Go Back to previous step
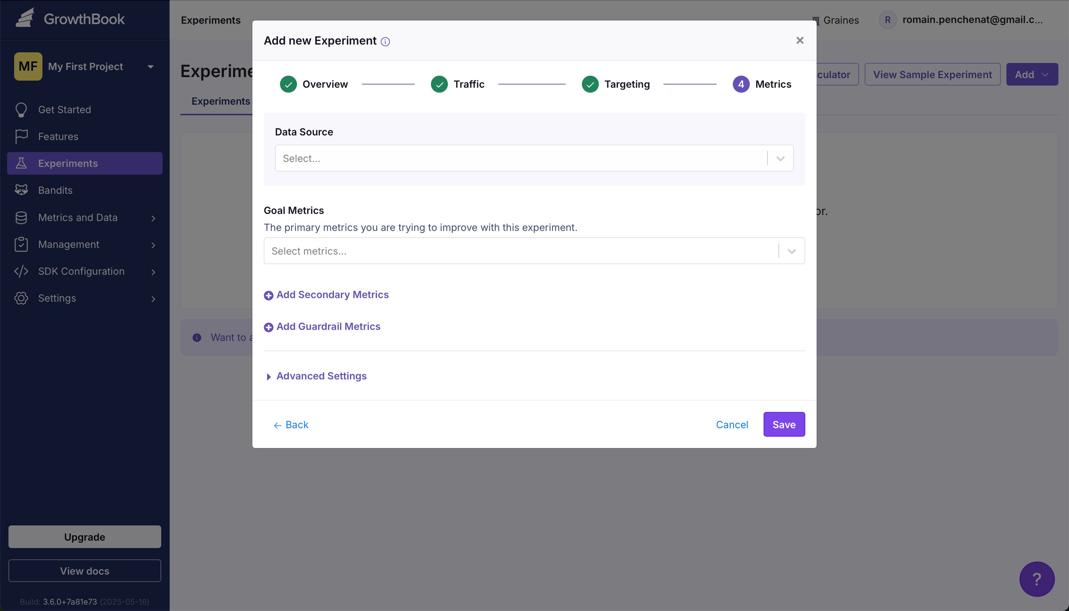The height and width of the screenshot is (611, 1069). [x=291, y=425]
